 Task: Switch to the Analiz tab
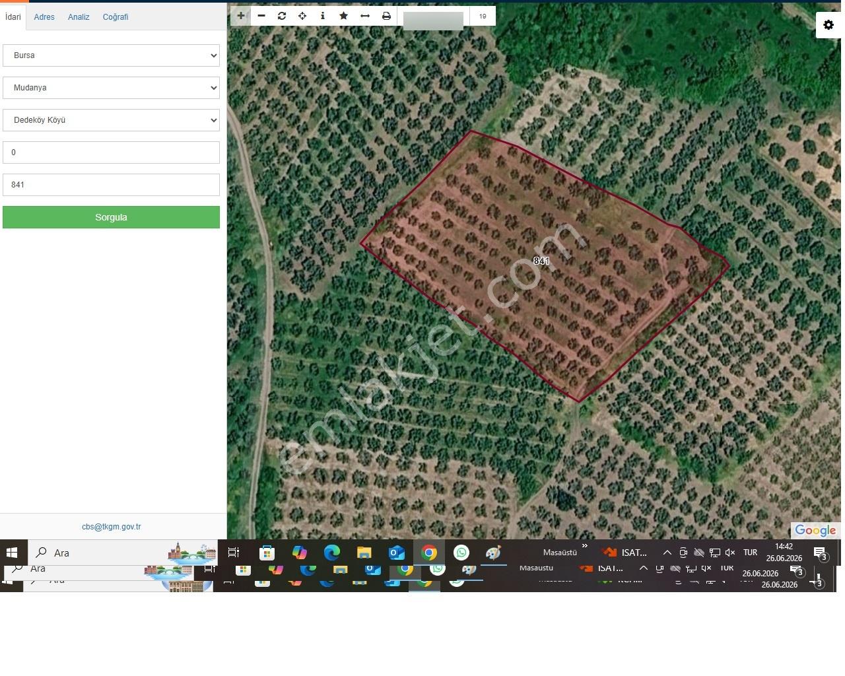(x=79, y=17)
